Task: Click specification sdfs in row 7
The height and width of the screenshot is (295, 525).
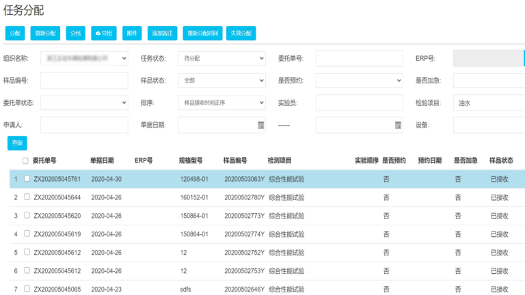Action: click(185, 290)
